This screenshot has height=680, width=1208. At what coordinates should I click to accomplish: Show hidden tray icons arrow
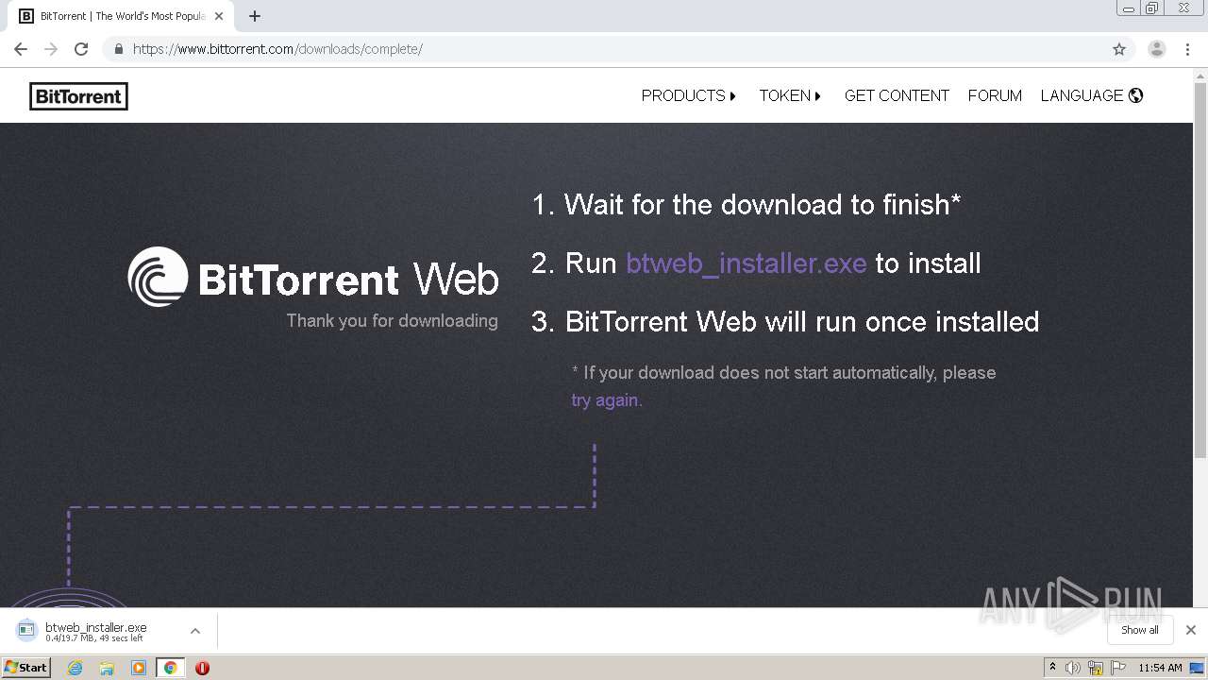pos(1052,668)
